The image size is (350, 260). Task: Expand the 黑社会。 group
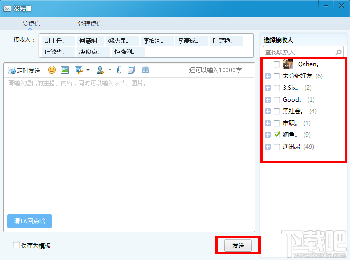(268, 111)
